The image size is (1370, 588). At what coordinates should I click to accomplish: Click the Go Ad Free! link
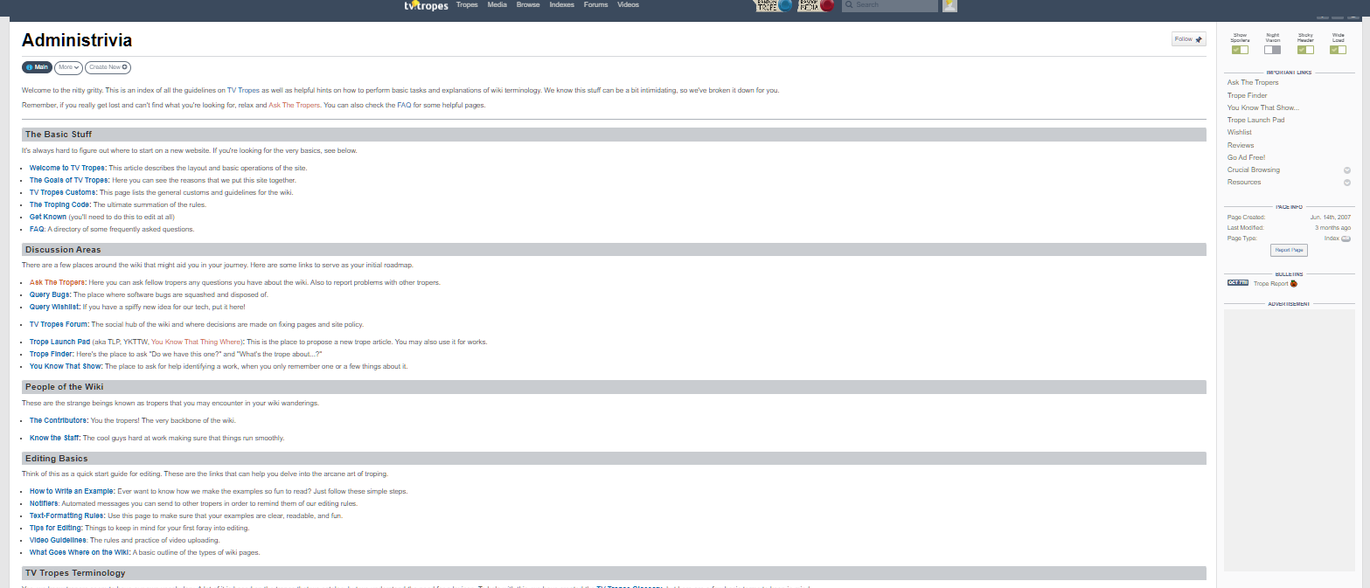1246,157
